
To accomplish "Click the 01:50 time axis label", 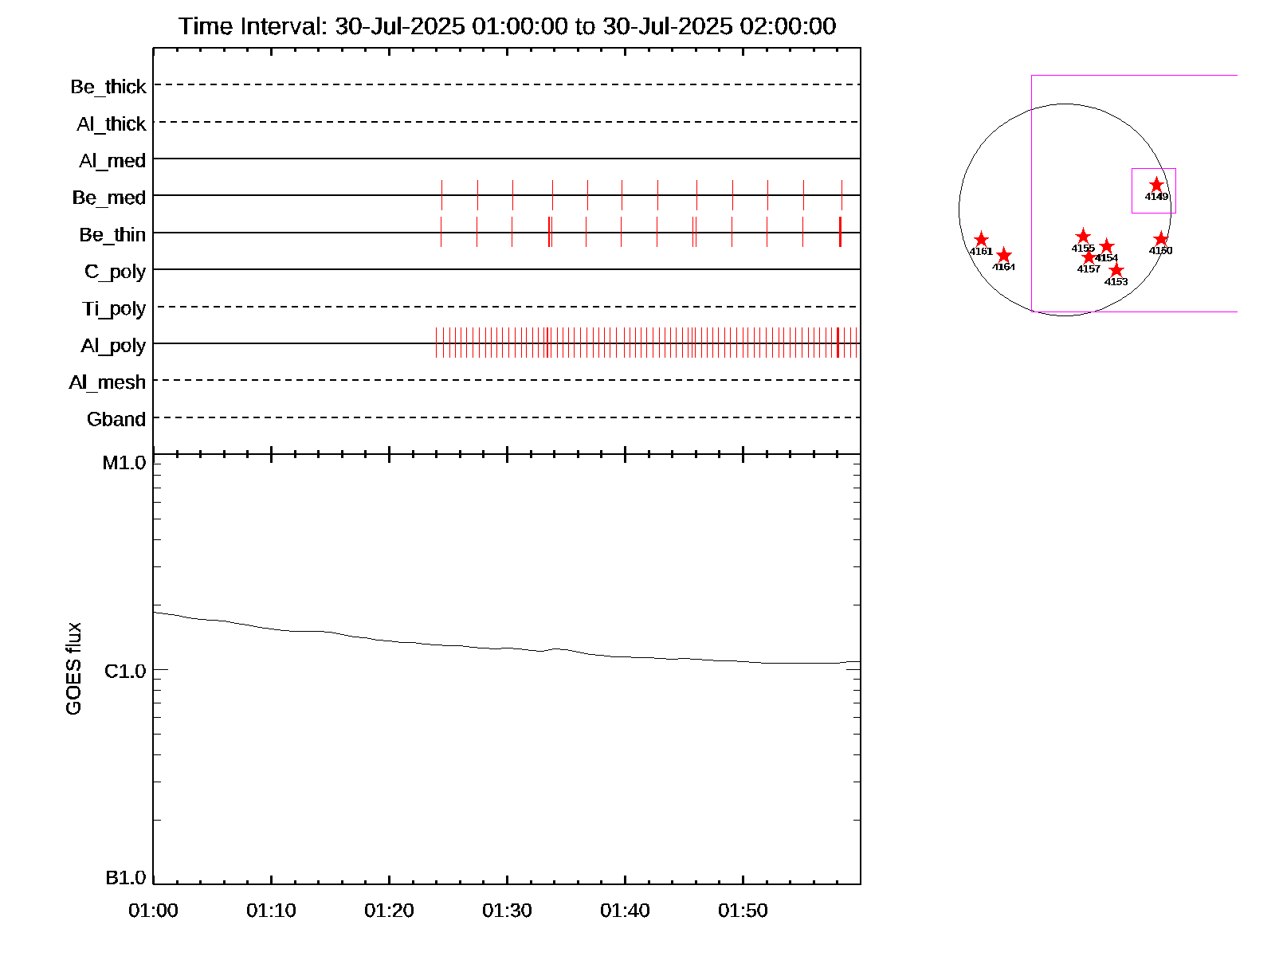I will click(x=743, y=911).
